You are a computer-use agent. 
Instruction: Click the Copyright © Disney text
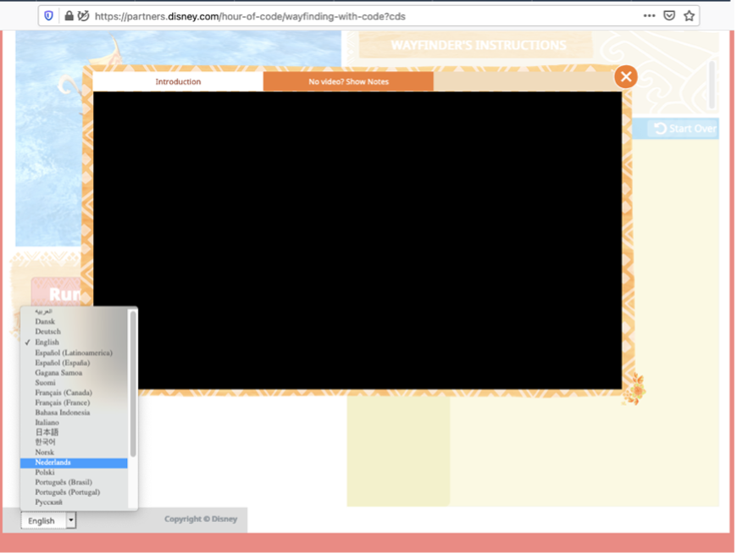pos(201,519)
